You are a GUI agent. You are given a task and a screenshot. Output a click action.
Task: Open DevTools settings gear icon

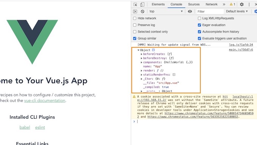(x=242, y=5)
